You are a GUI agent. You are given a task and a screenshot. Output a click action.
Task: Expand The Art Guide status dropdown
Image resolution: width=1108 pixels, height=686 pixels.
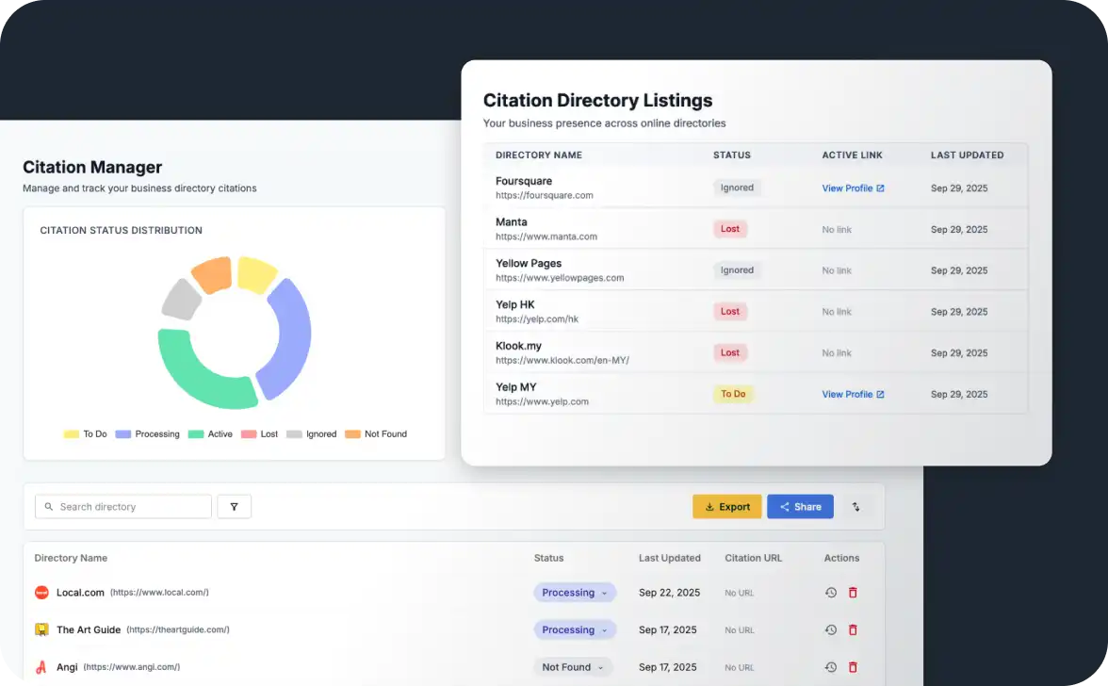coord(575,630)
